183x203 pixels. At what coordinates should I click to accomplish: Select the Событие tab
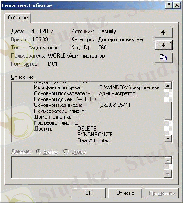point(18,18)
